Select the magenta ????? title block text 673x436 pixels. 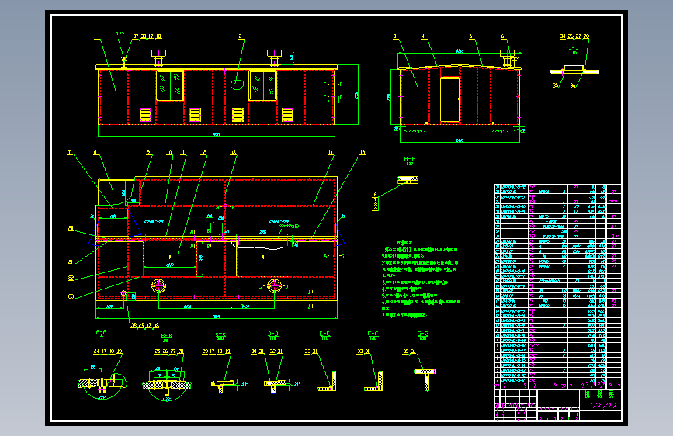pyautogui.click(x=603, y=406)
